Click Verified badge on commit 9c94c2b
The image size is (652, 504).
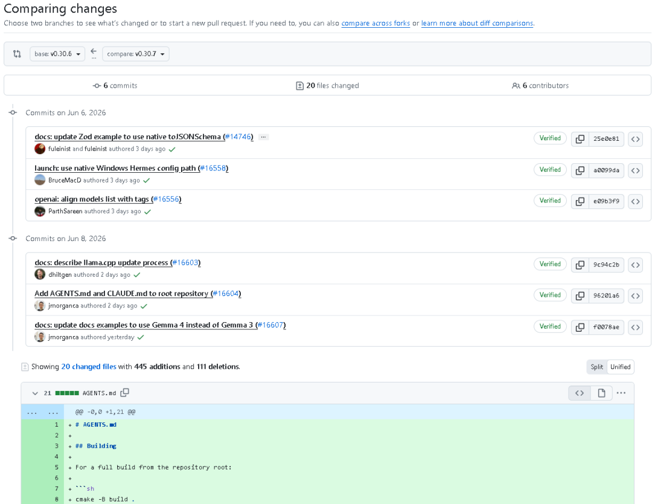[x=550, y=264]
